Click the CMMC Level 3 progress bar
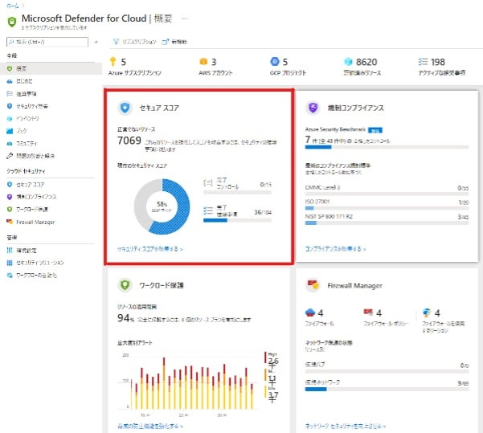Screen dimensions: 483x433 click(387, 194)
